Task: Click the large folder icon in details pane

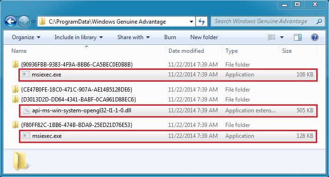Action: coord(21,161)
